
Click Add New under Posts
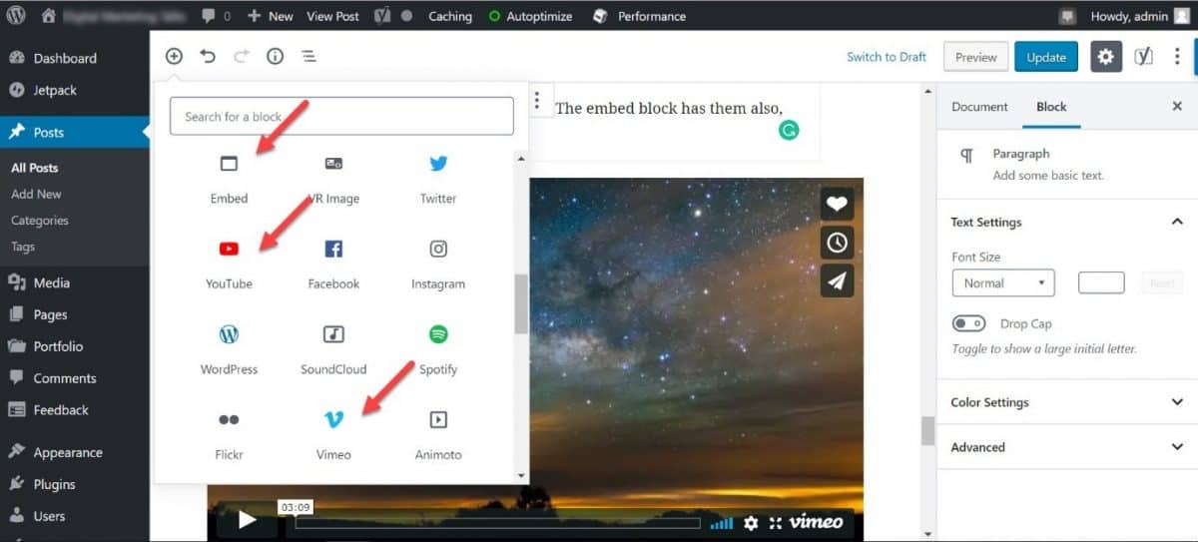[x=36, y=195]
